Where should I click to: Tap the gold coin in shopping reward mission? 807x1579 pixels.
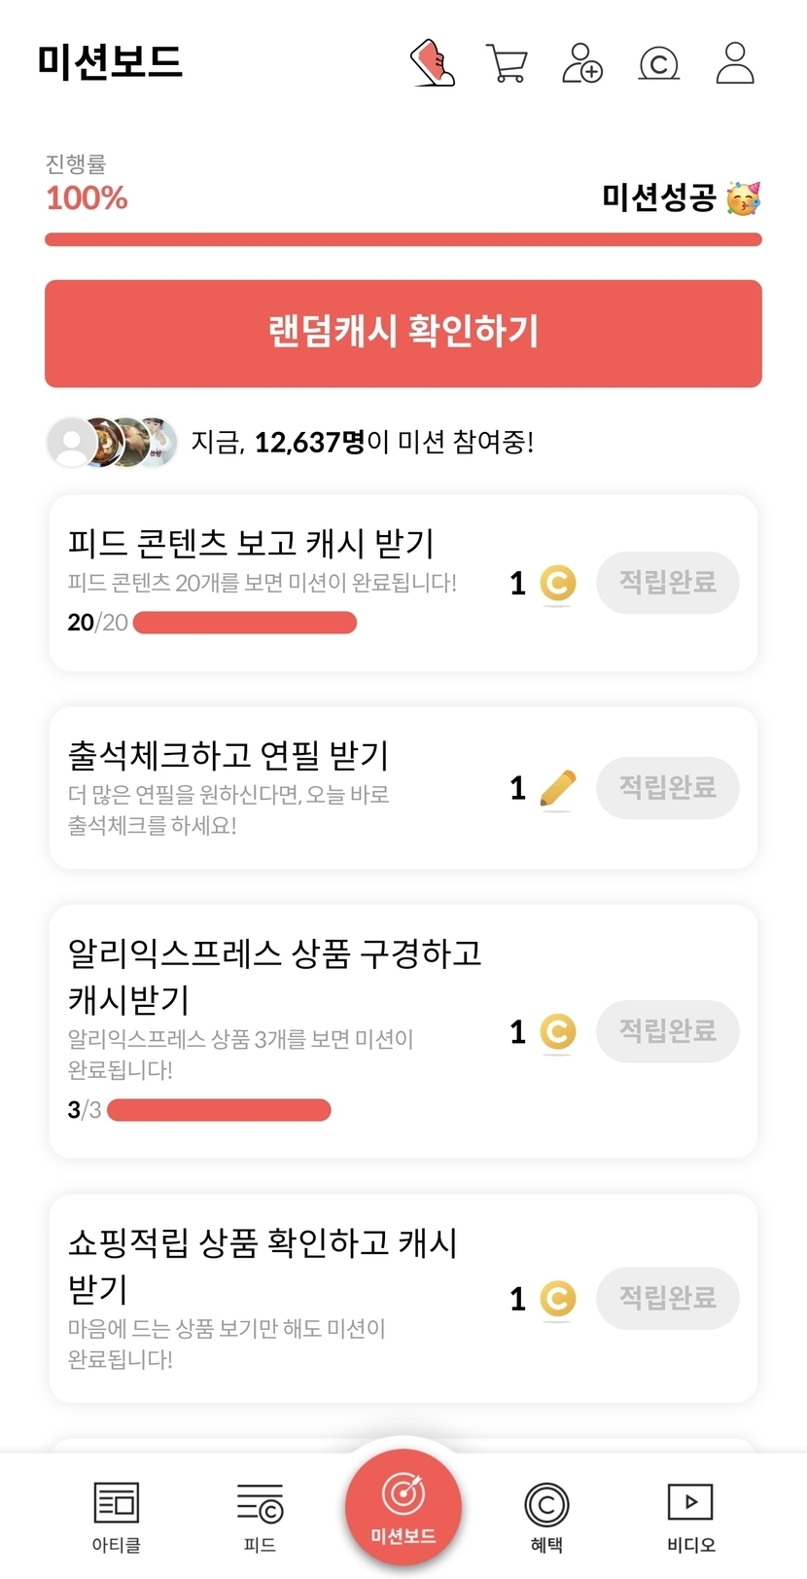point(557,1299)
